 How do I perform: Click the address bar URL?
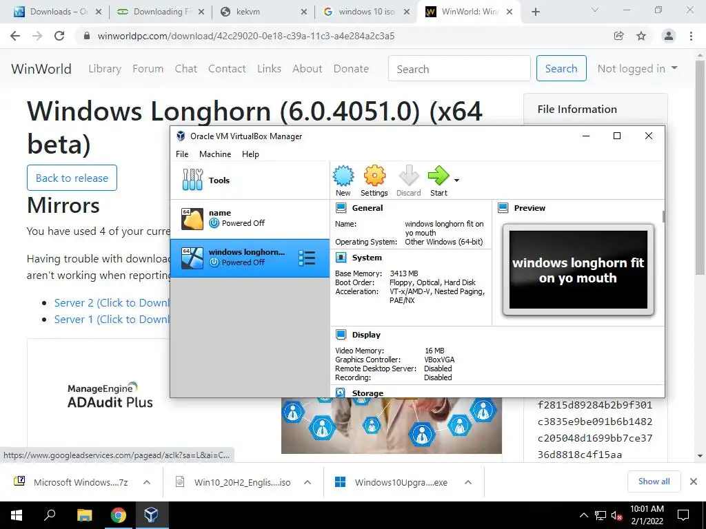[x=246, y=36]
